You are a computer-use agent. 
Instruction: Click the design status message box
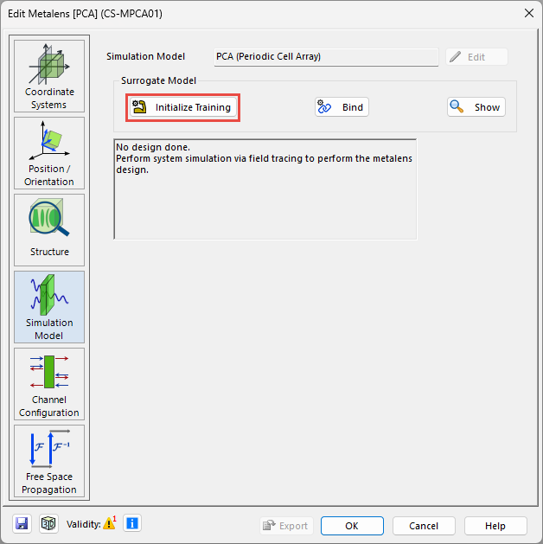(x=265, y=189)
